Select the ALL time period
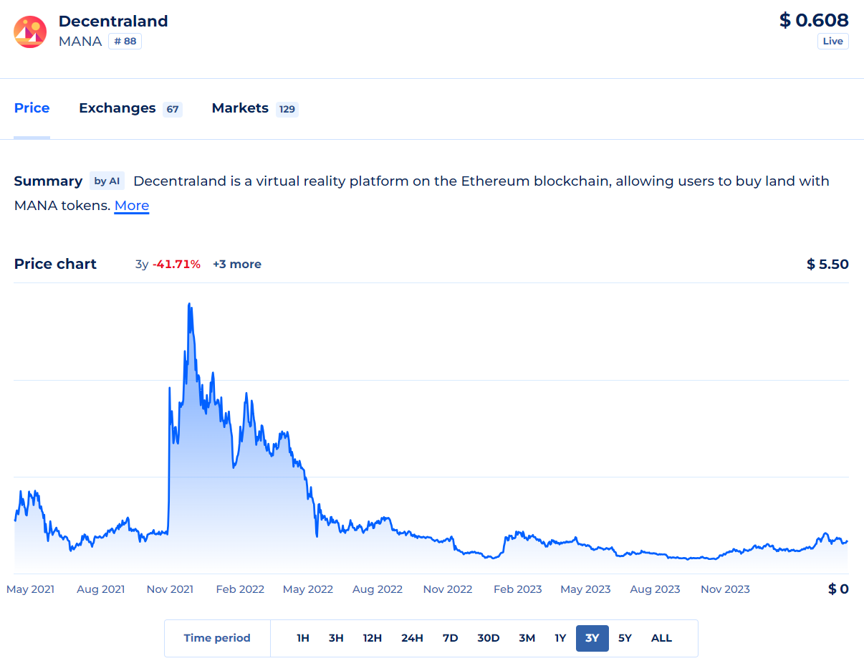The height and width of the screenshot is (661, 864). [661, 638]
